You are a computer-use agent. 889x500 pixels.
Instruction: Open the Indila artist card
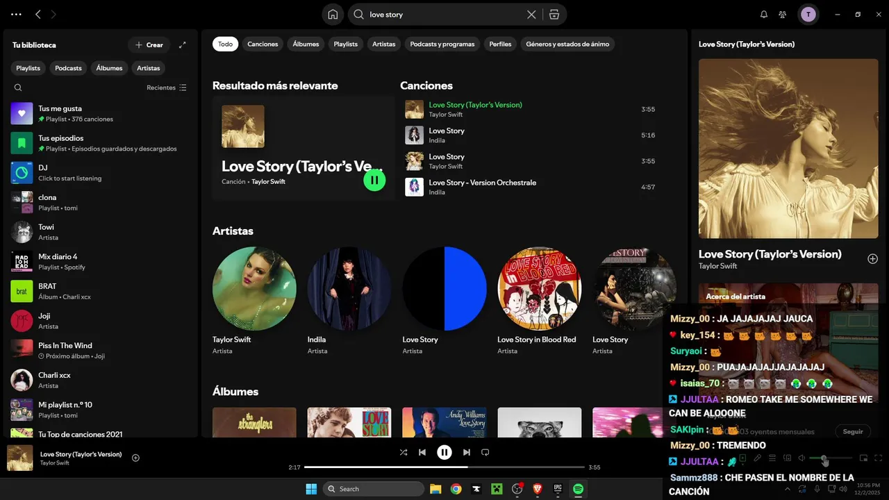tap(349, 300)
